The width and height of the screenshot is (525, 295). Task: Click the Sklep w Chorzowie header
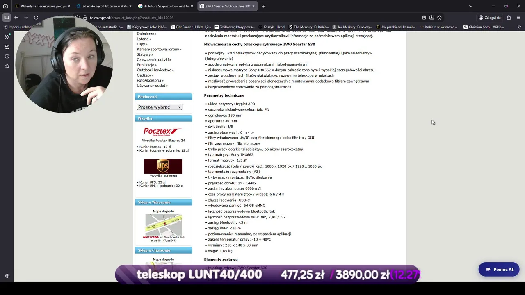(x=164, y=250)
